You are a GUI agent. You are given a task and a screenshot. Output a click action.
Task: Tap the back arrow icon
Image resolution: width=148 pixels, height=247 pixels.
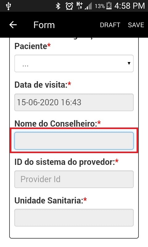[x=13, y=25]
